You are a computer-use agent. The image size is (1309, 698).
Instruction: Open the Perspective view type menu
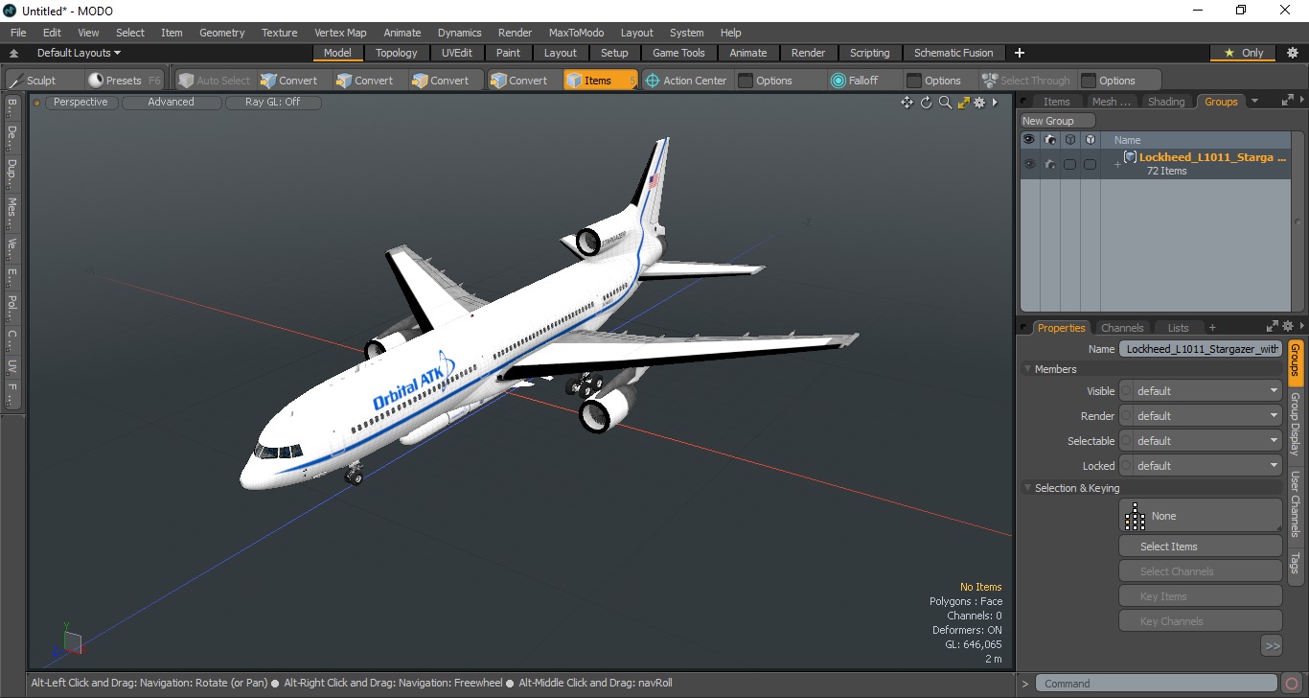click(80, 102)
